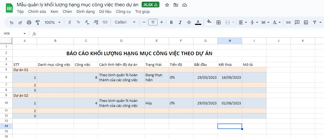Viewport: 324px width, 138px height.
Task: Decrease font size with minus button
Action: [144, 22]
